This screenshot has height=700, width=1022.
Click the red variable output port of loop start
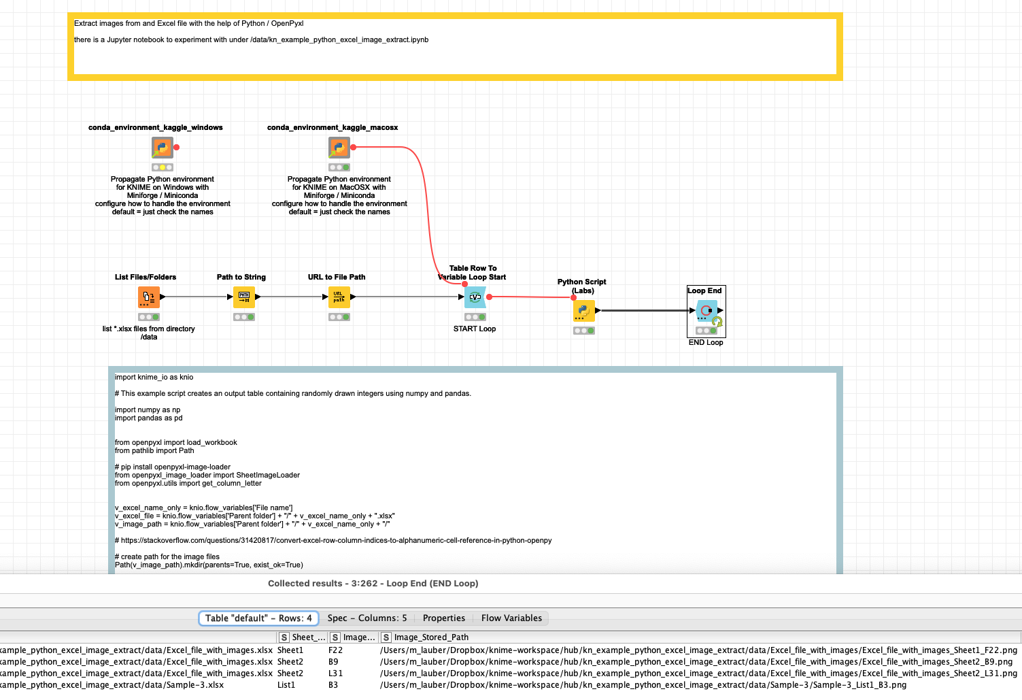490,297
